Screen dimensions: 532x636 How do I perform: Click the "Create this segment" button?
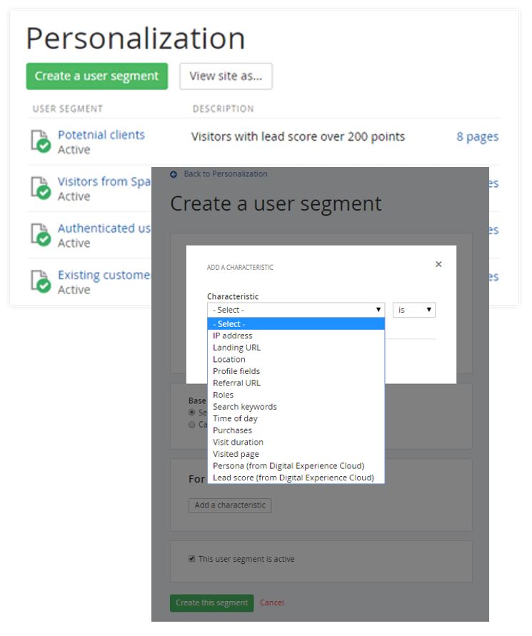coord(211,602)
